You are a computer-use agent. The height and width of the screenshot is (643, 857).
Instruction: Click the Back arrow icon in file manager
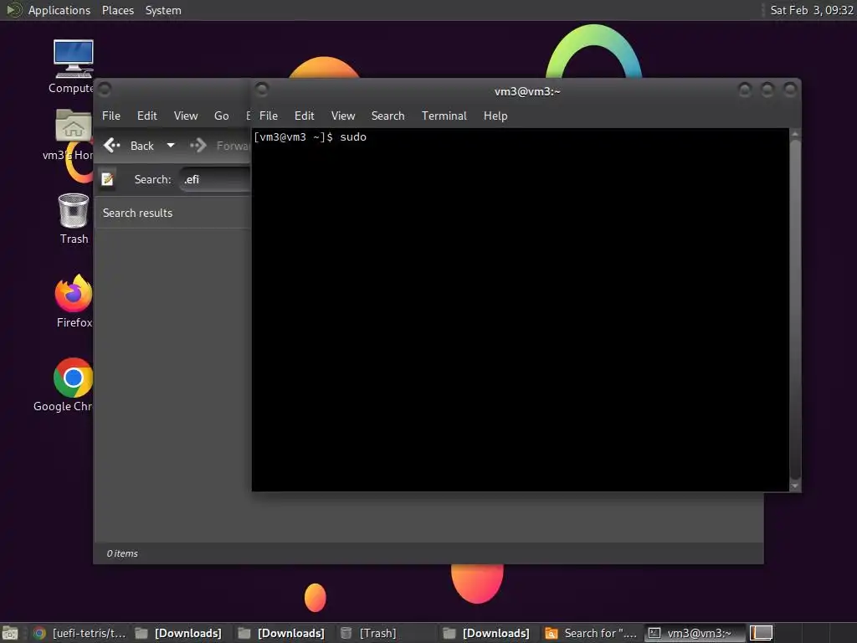click(x=112, y=146)
